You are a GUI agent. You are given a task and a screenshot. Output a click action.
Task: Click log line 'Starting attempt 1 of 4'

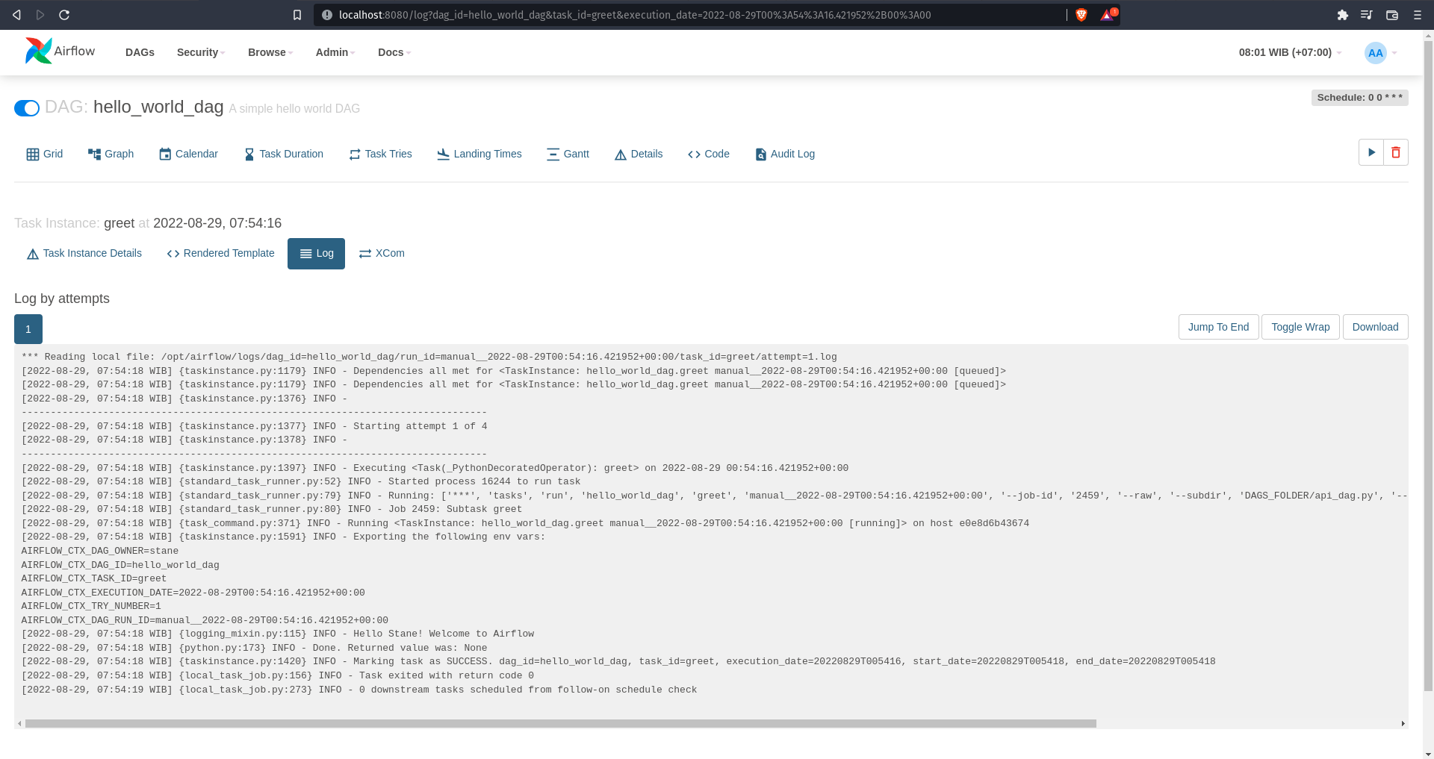(255, 426)
